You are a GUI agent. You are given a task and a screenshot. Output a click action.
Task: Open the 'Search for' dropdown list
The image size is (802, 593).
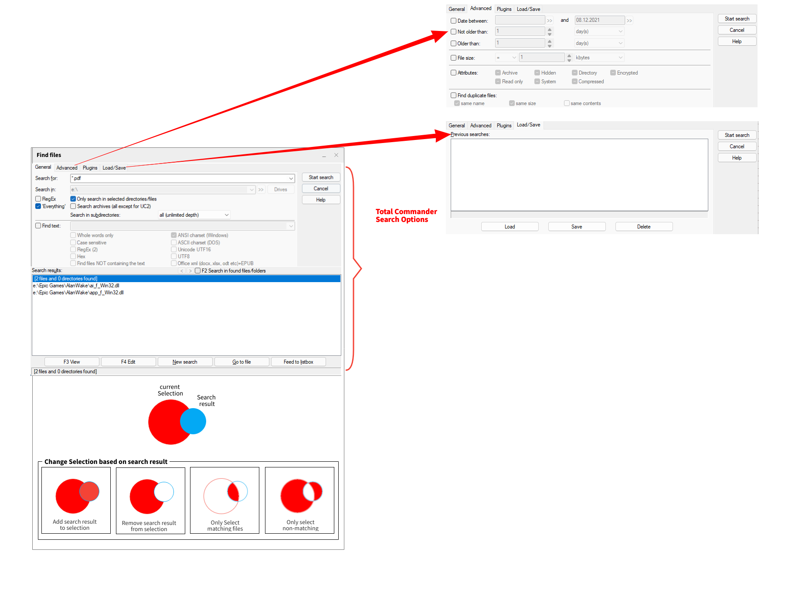pyautogui.click(x=291, y=178)
